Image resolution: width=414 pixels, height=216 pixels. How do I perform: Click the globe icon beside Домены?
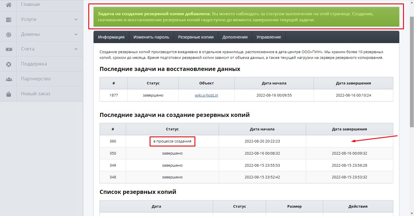pyautogui.click(x=9, y=34)
